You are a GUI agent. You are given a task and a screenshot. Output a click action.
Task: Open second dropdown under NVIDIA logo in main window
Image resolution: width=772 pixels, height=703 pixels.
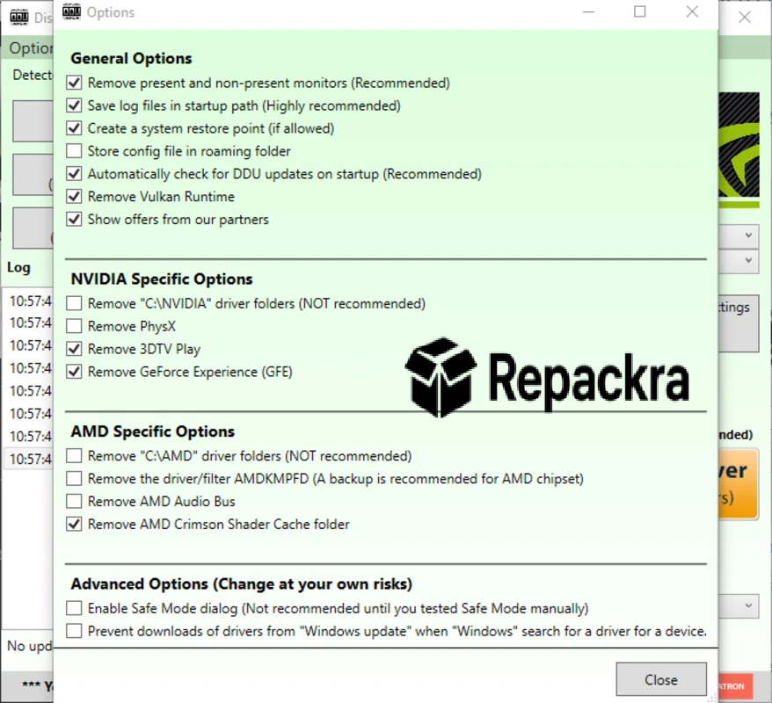point(739,260)
